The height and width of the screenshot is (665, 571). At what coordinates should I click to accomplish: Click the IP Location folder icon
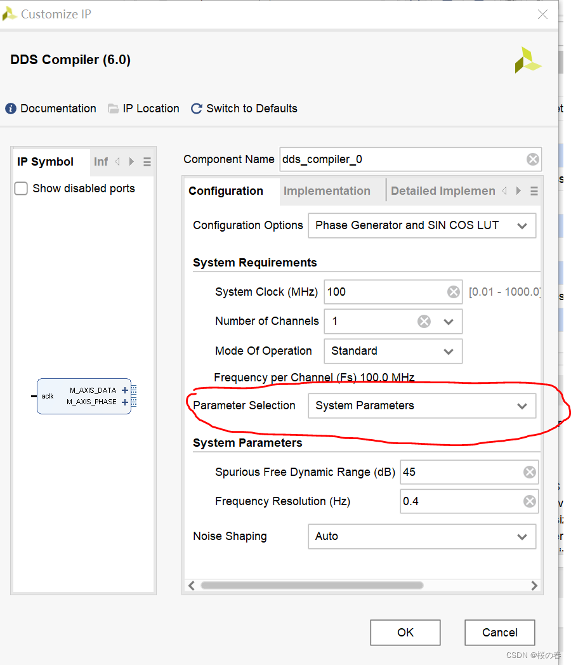[113, 109]
